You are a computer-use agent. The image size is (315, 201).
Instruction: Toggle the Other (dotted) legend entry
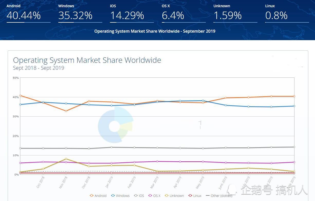(x=219, y=196)
